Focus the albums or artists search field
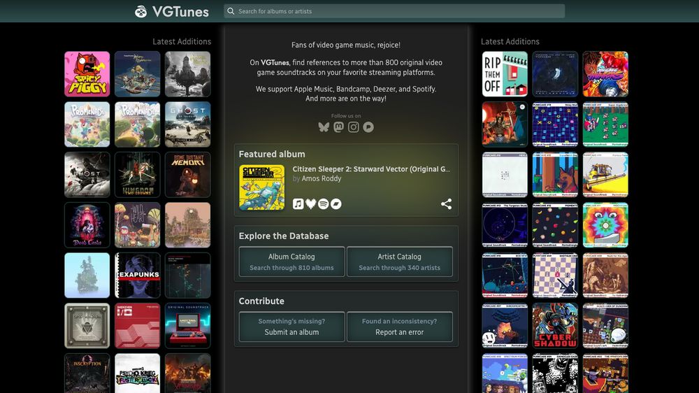Image resolution: width=699 pixels, height=393 pixels. (x=394, y=11)
